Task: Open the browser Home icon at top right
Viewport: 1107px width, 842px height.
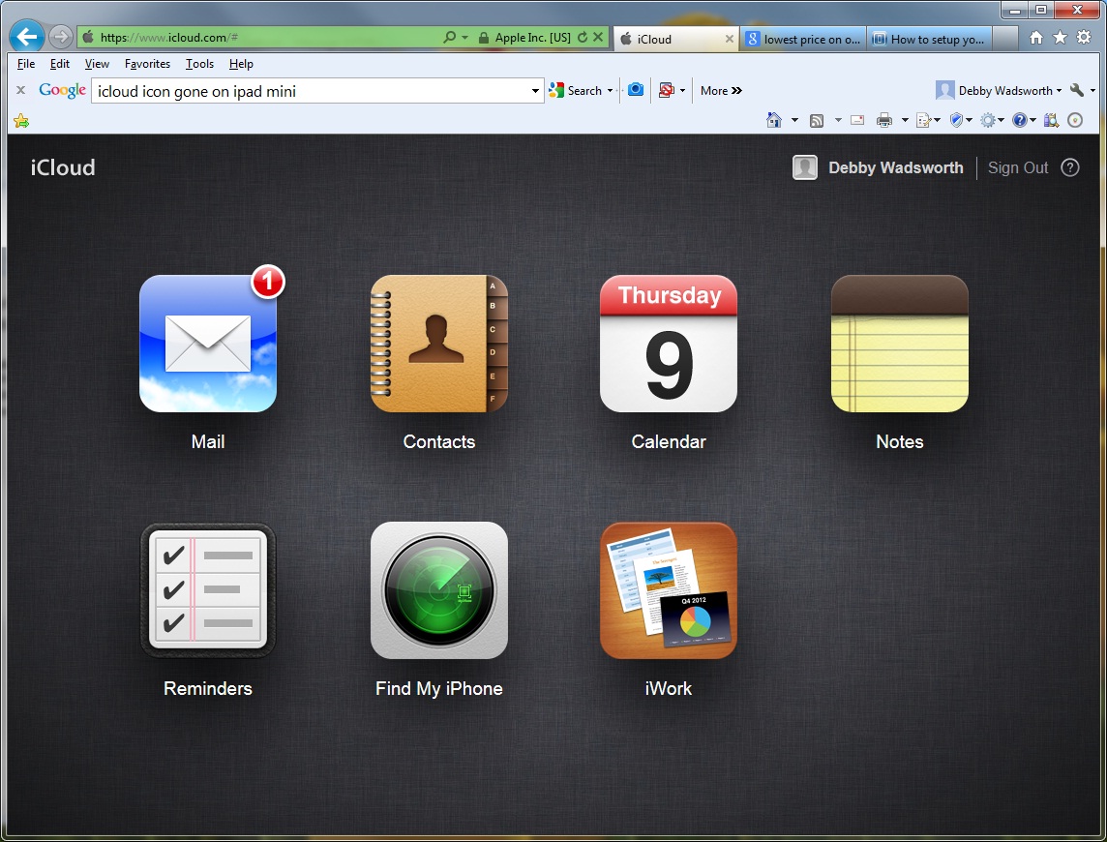Action: (1035, 38)
